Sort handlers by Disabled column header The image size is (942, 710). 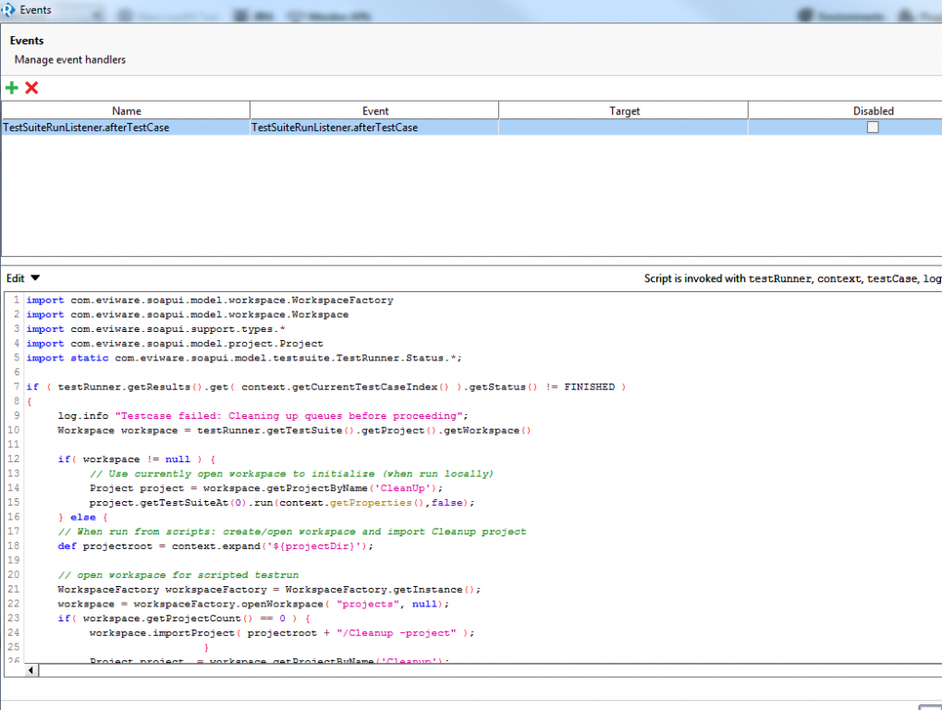click(873, 111)
